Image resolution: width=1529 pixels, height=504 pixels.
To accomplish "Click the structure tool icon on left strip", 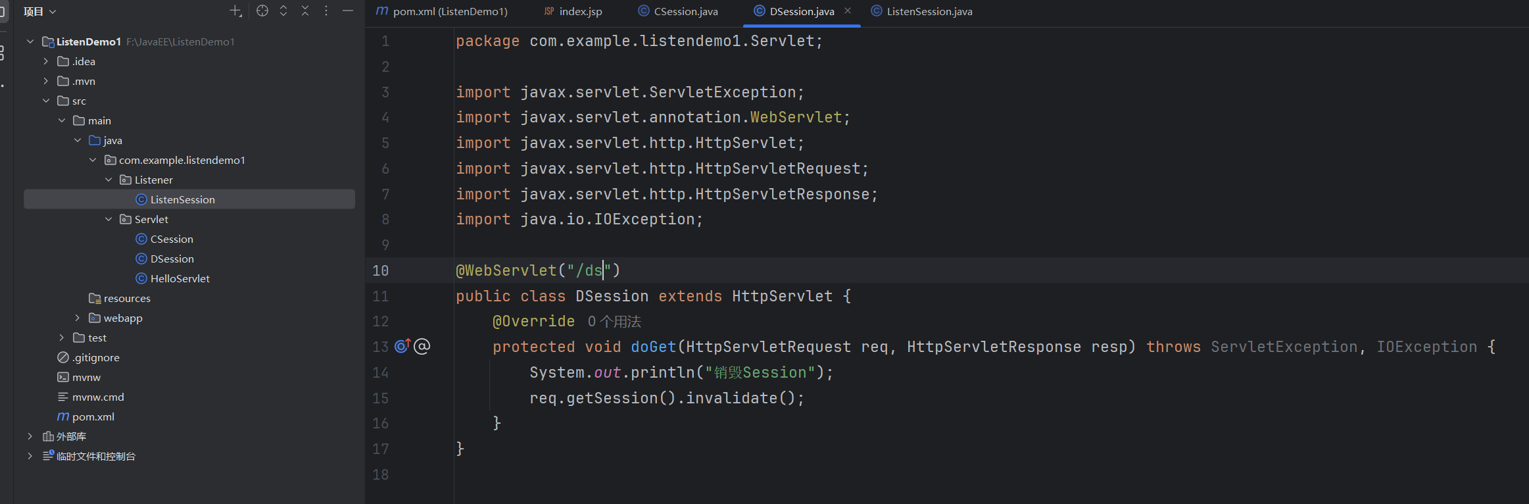I will (3, 53).
